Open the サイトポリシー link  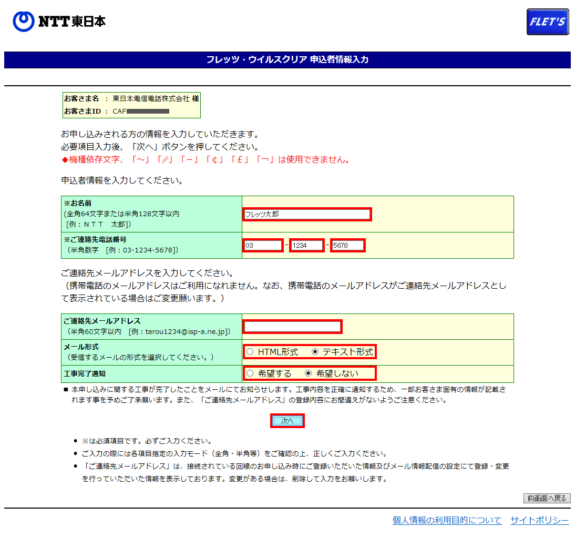point(539,520)
